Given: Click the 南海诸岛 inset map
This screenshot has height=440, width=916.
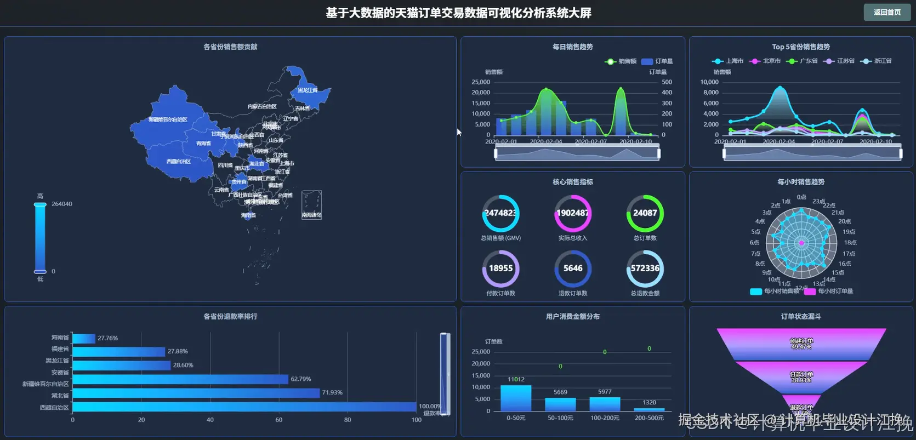Looking at the screenshot, I should click(x=312, y=205).
